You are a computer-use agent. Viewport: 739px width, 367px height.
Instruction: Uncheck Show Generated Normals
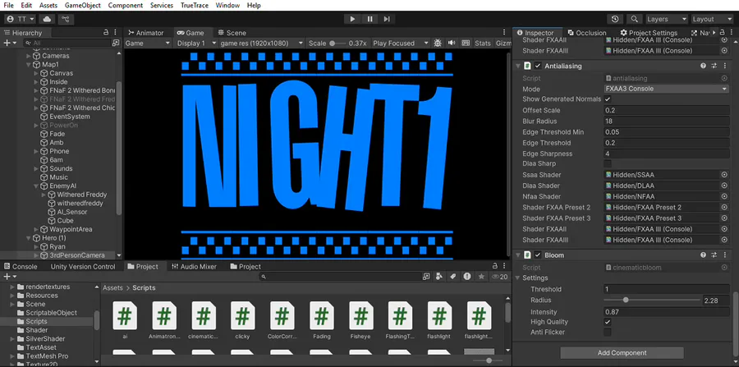(608, 99)
